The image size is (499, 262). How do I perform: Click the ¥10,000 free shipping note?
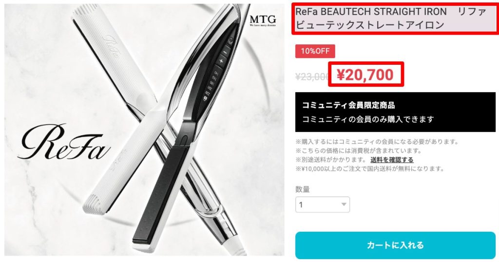[370, 168]
